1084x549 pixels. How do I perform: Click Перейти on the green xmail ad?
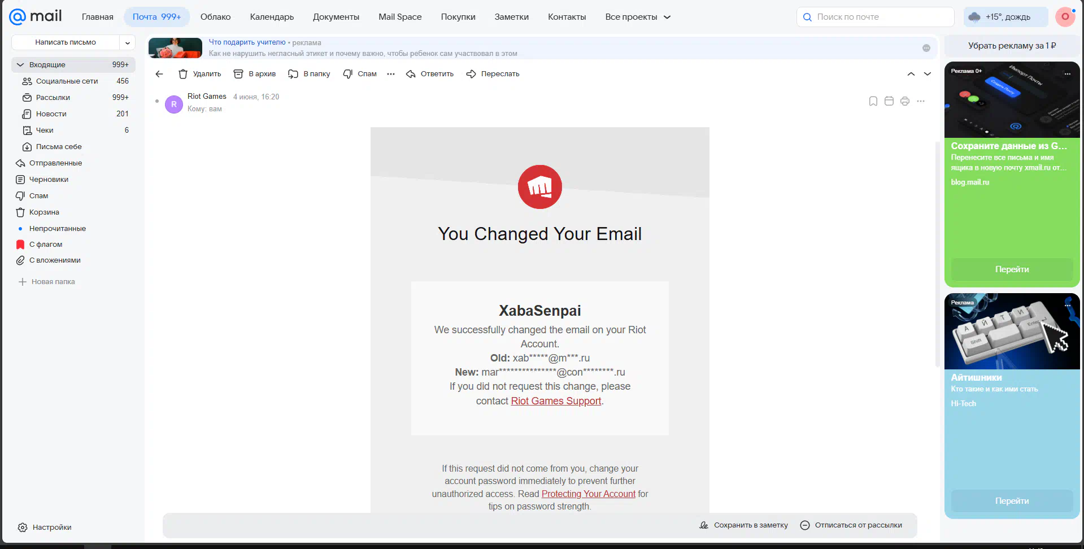coord(1012,269)
